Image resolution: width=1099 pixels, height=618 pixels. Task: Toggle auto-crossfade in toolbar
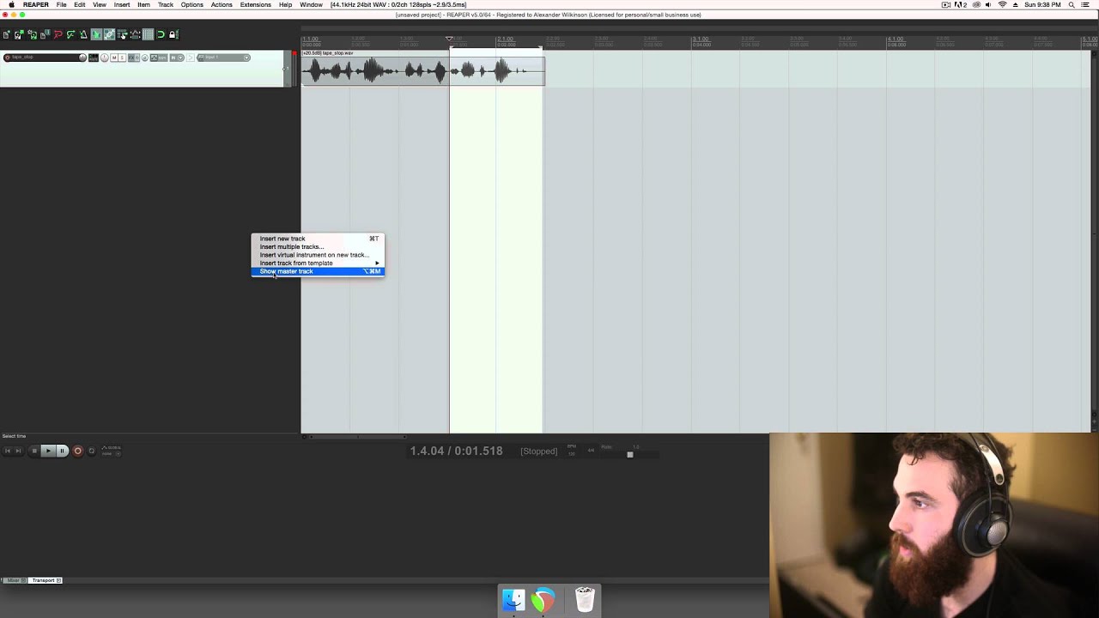tap(96, 34)
